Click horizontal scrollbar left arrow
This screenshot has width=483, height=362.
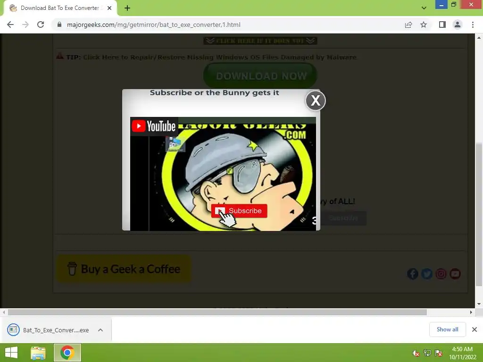[4, 312]
